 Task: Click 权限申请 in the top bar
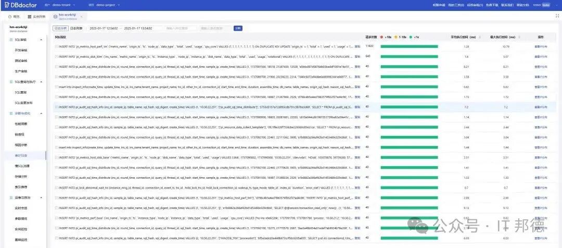[x=440, y=5]
